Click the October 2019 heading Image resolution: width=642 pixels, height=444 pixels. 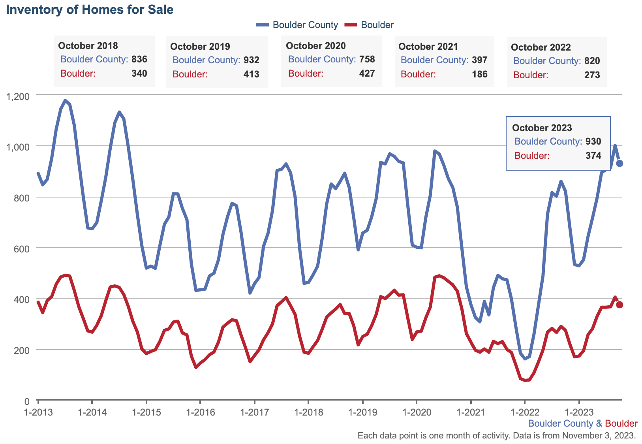pyautogui.click(x=200, y=47)
